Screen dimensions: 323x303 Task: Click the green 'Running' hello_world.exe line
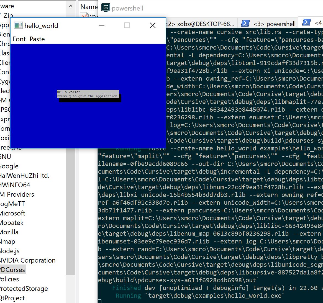pos(200,296)
